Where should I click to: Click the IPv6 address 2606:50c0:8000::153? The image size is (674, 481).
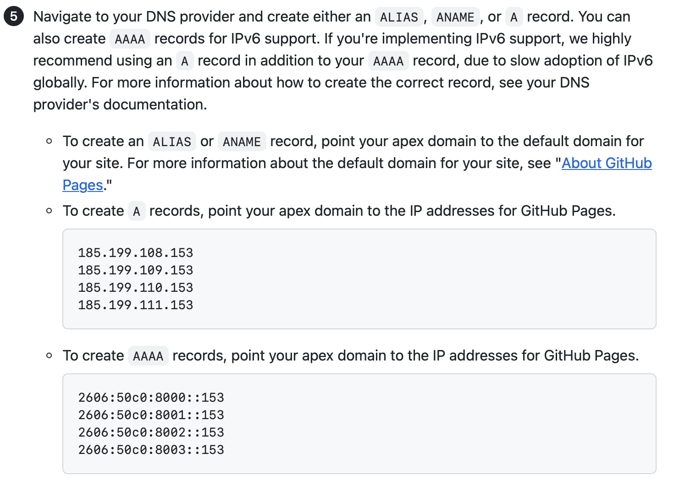(x=151, y=398)
